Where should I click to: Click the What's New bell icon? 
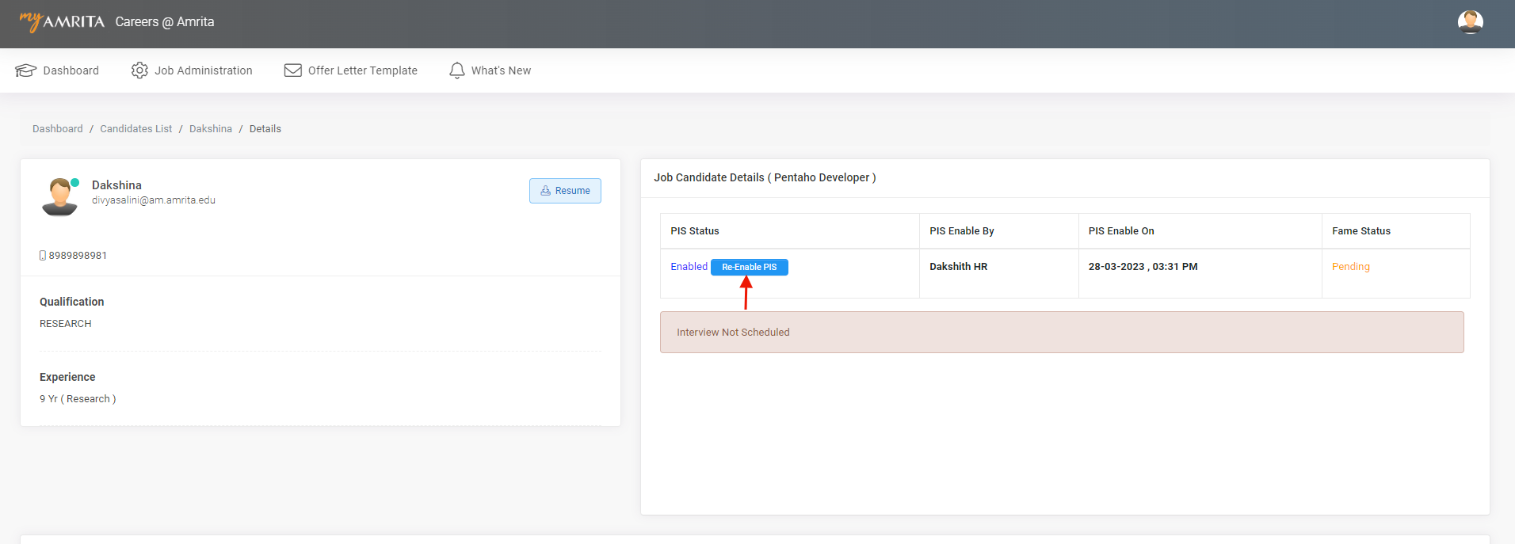click(x=457, y=70)
